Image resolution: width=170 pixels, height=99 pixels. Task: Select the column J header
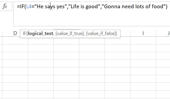tap(163, 33)
